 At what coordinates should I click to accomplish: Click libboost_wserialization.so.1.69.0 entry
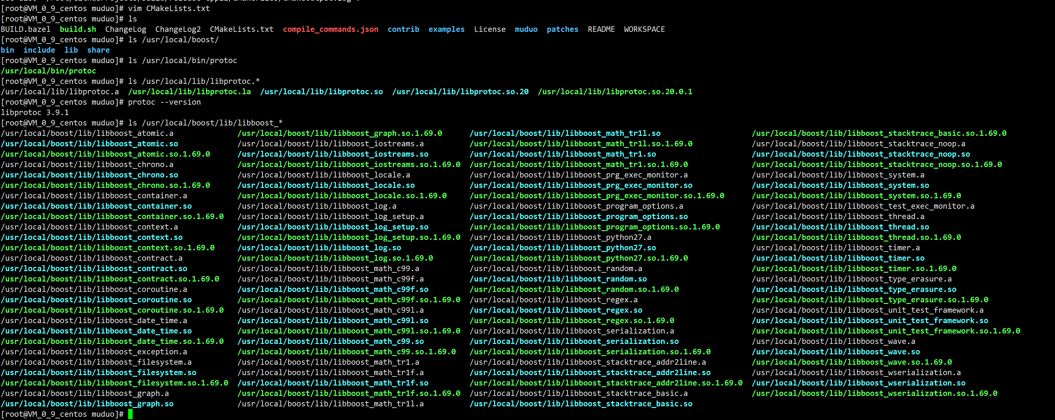point(874,393)
